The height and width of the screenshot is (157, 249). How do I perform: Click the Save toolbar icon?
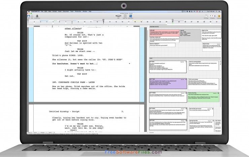click(x=29, y=16)
